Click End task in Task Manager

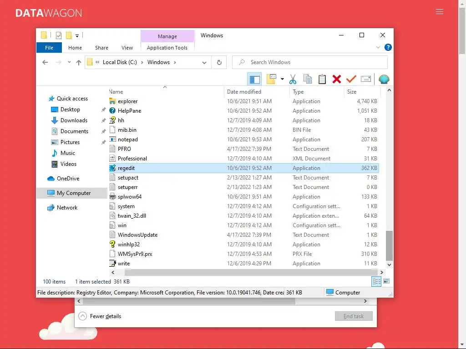tap(354, 316)
